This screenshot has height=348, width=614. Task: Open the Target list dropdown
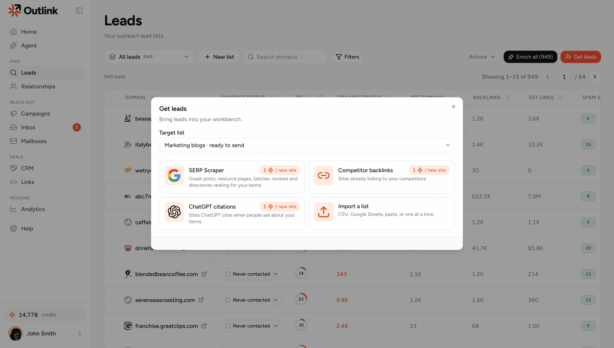307,145
